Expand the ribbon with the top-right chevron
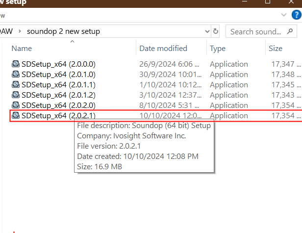302x233 pixels. click(x=283, y=15)
